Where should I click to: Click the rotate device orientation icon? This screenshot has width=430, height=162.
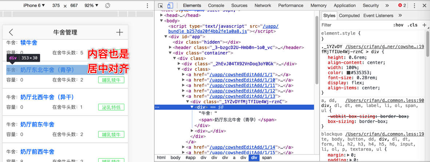tap(108, 5)
